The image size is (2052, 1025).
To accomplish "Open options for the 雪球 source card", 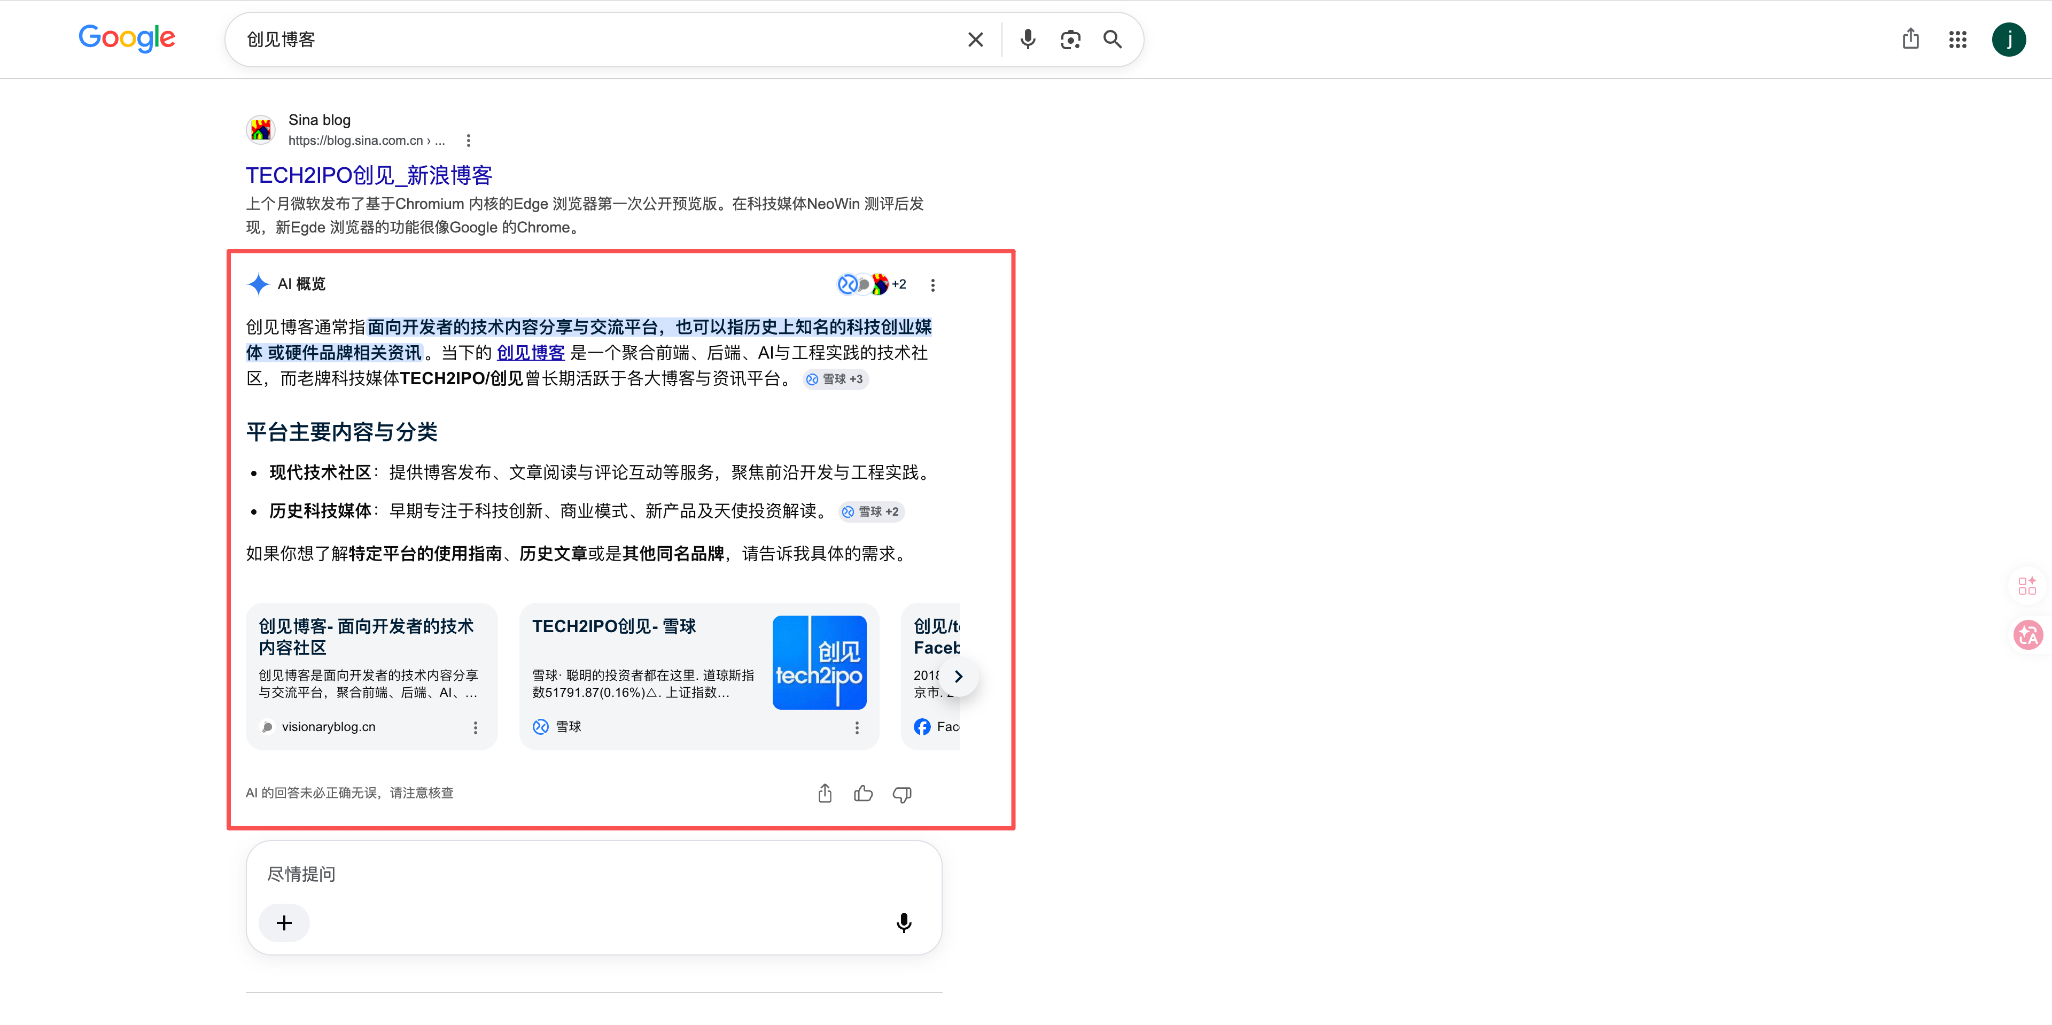I will tap(857, 728).
